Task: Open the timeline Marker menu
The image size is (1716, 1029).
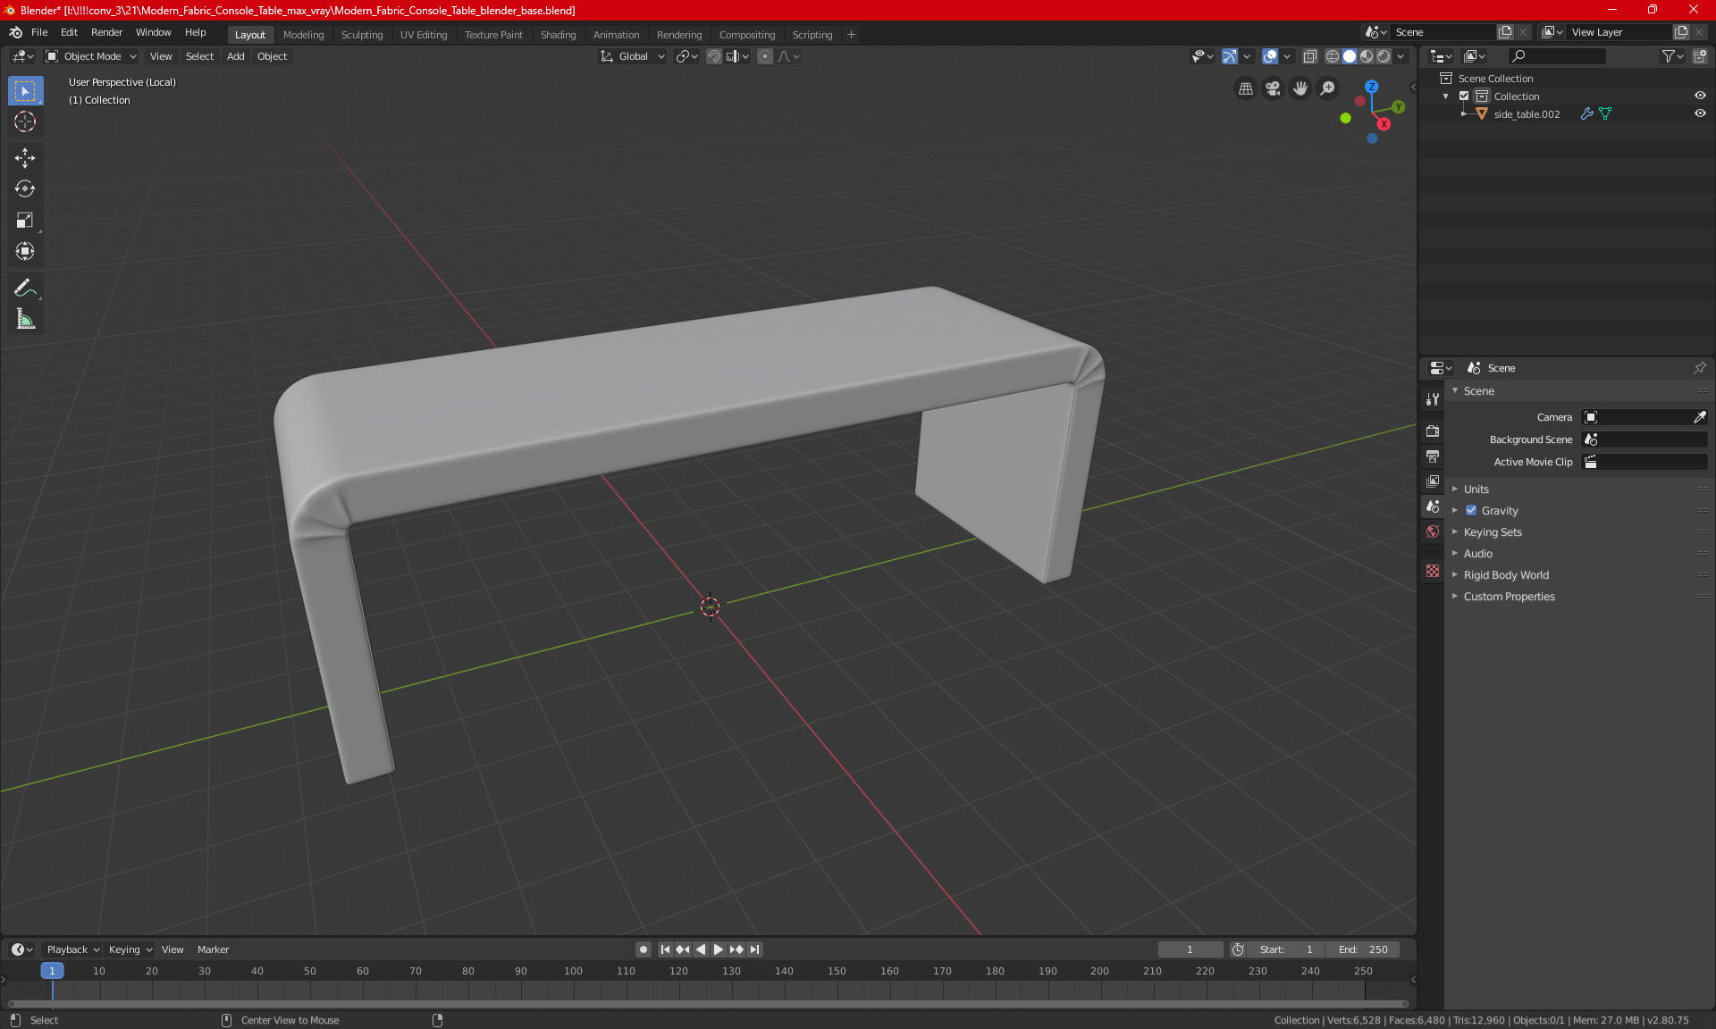Action: [213, 950]
